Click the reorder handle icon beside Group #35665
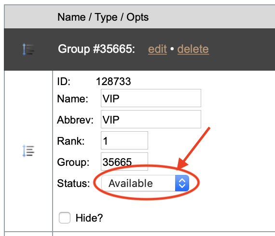This screenshot has height=236, width=275. tap(28, 50)
